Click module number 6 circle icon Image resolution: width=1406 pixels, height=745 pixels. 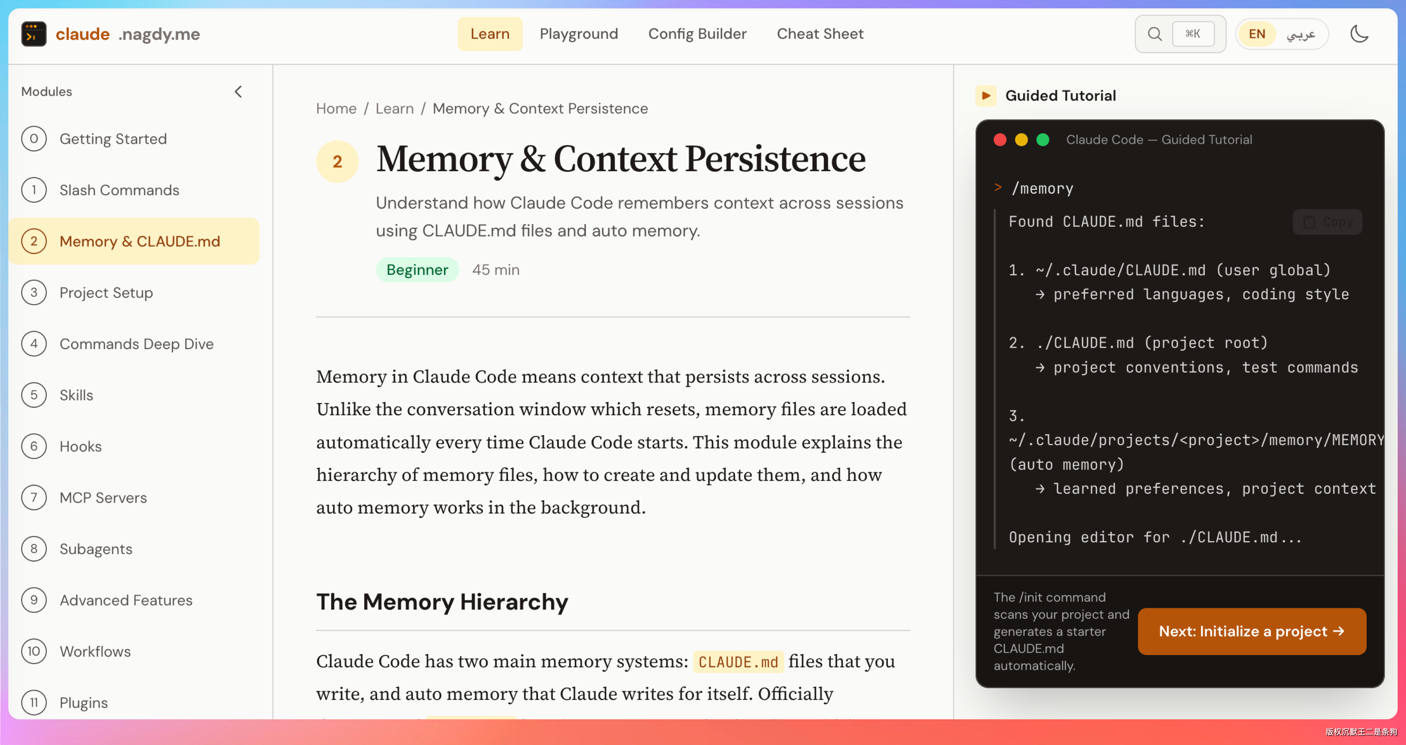34,446
